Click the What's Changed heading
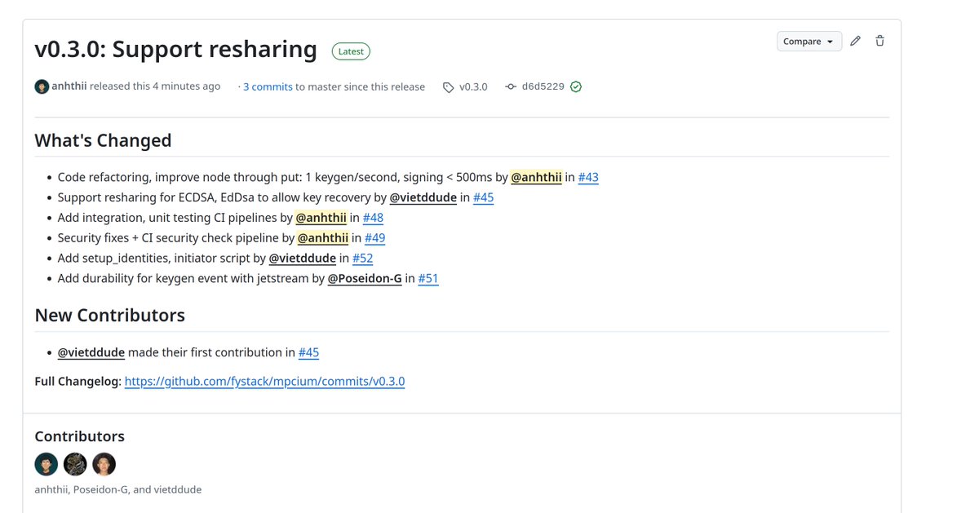 (x=103, y=140)
